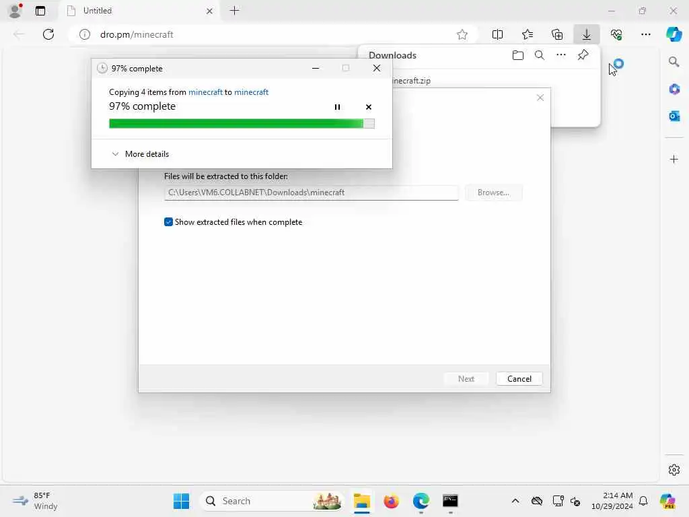View site information icon in address bar
Image resolution: width=689 pixels, height=517 pixels.
pyautogui.click(x=85, y=34)
